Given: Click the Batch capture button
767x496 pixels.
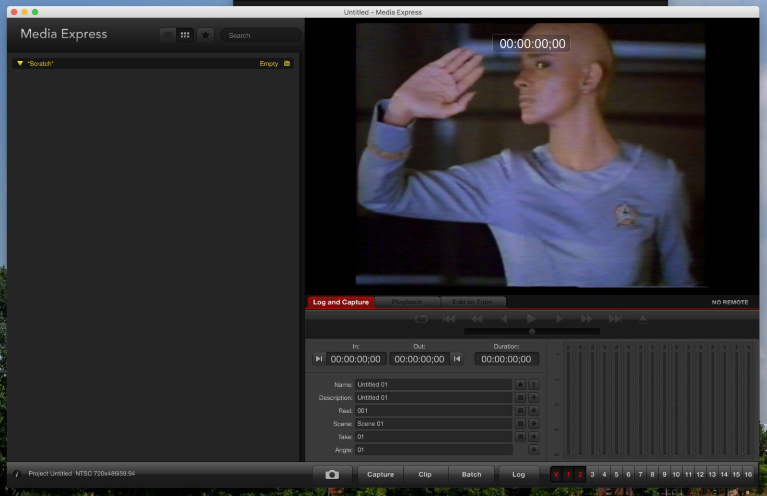Looking at the screenshot, I should tap(472, 474).
